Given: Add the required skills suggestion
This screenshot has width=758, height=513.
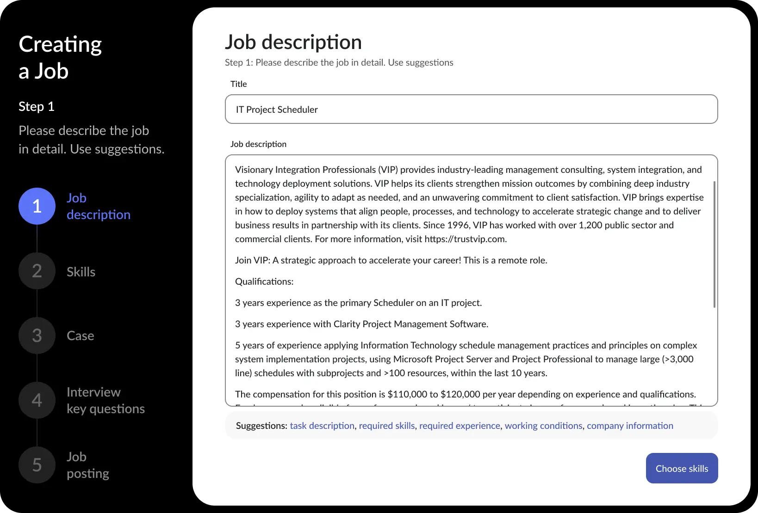Looking at the screenshot, I should 386,426.
